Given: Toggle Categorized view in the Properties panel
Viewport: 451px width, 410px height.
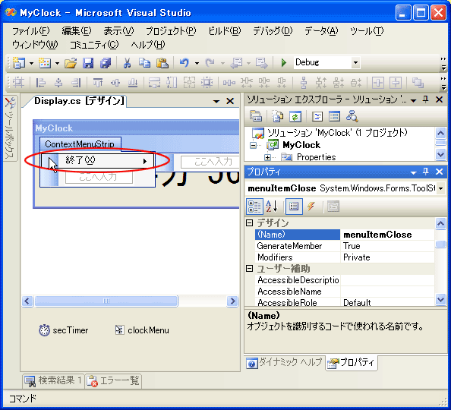Looking at the screenshot, I should coord(254,207).
